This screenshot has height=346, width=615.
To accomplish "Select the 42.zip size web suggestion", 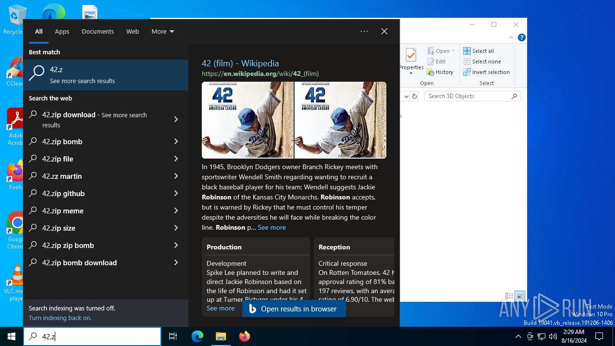I will point(106,228).
